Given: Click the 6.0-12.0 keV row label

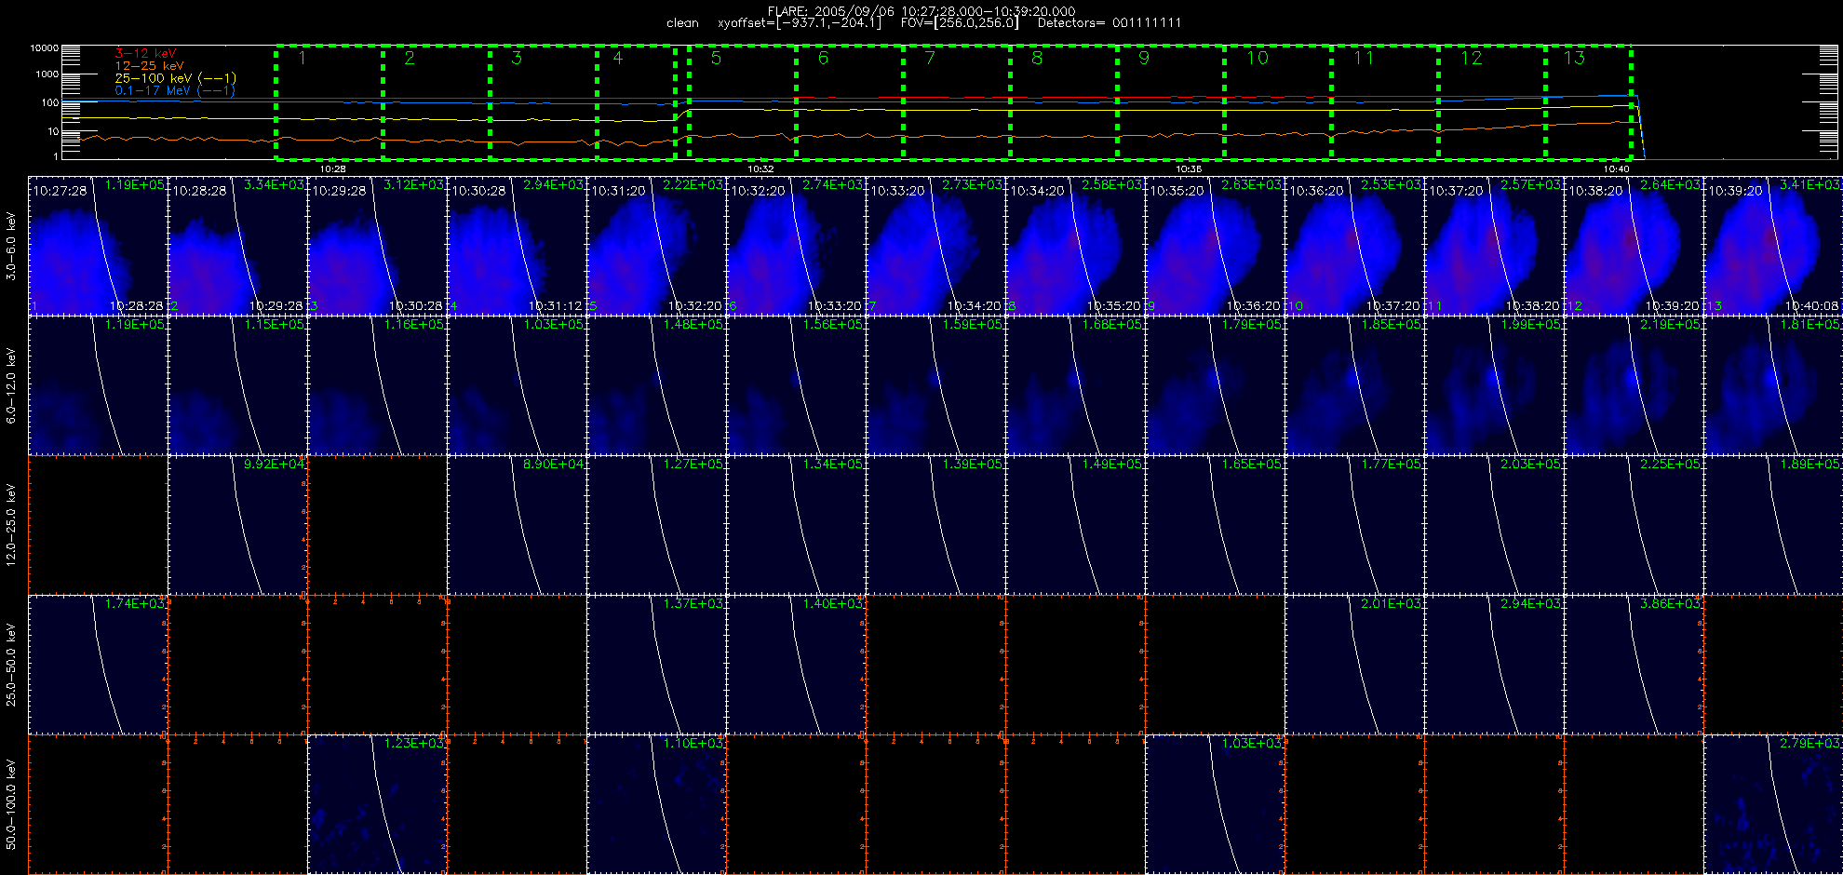Looking at the screenshot, I should [x=11, y=385].
